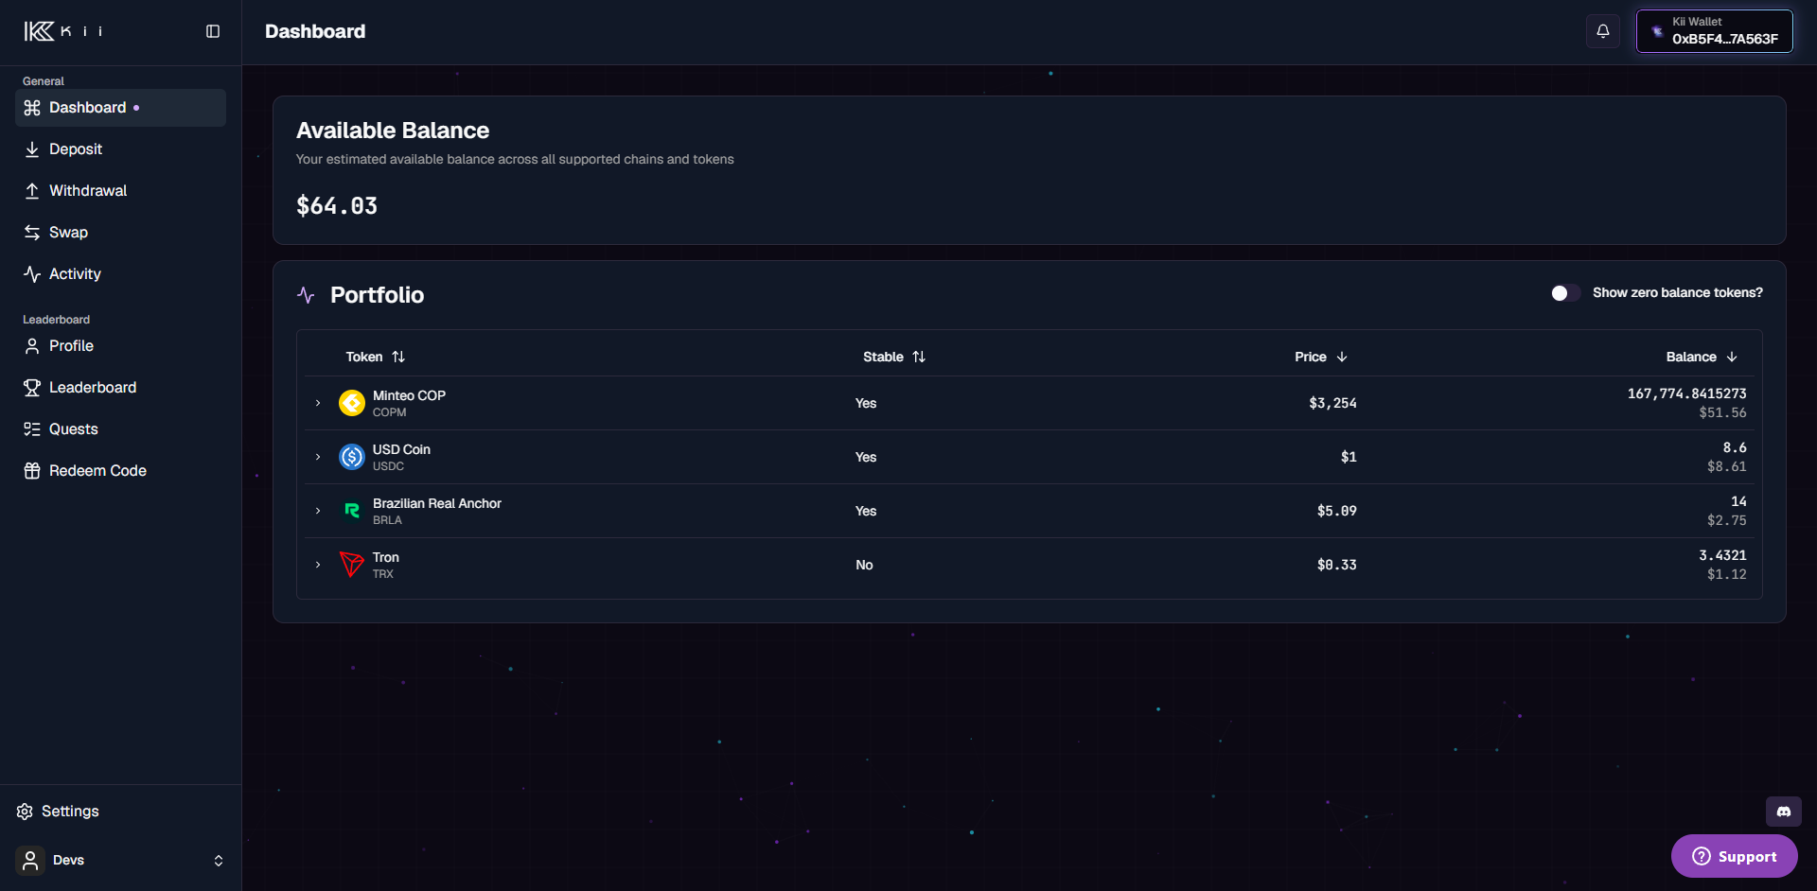The image size is (1817, 891).
Task: Click the Withdrawal upload-arrow icon
Action: click(32, 191)
